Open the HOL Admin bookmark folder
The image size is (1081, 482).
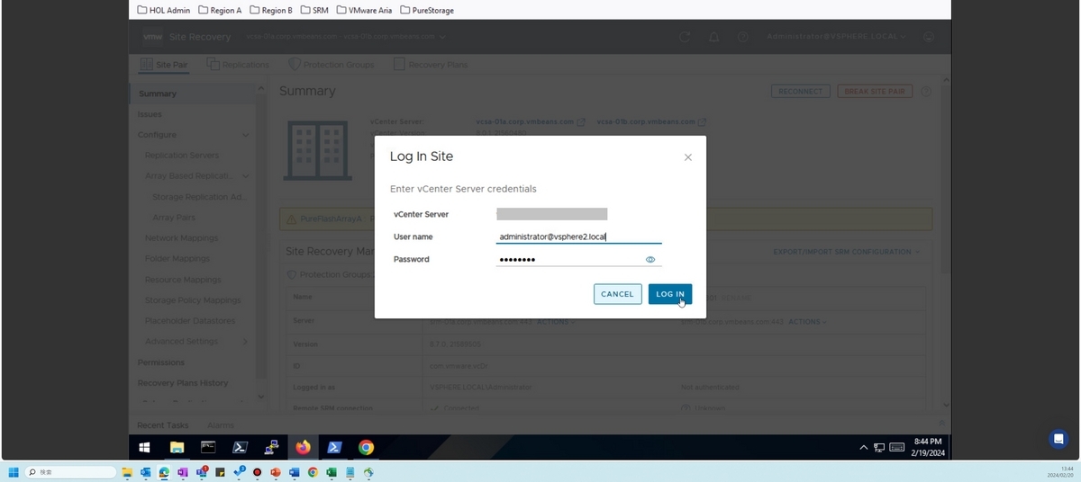[163, 11]
